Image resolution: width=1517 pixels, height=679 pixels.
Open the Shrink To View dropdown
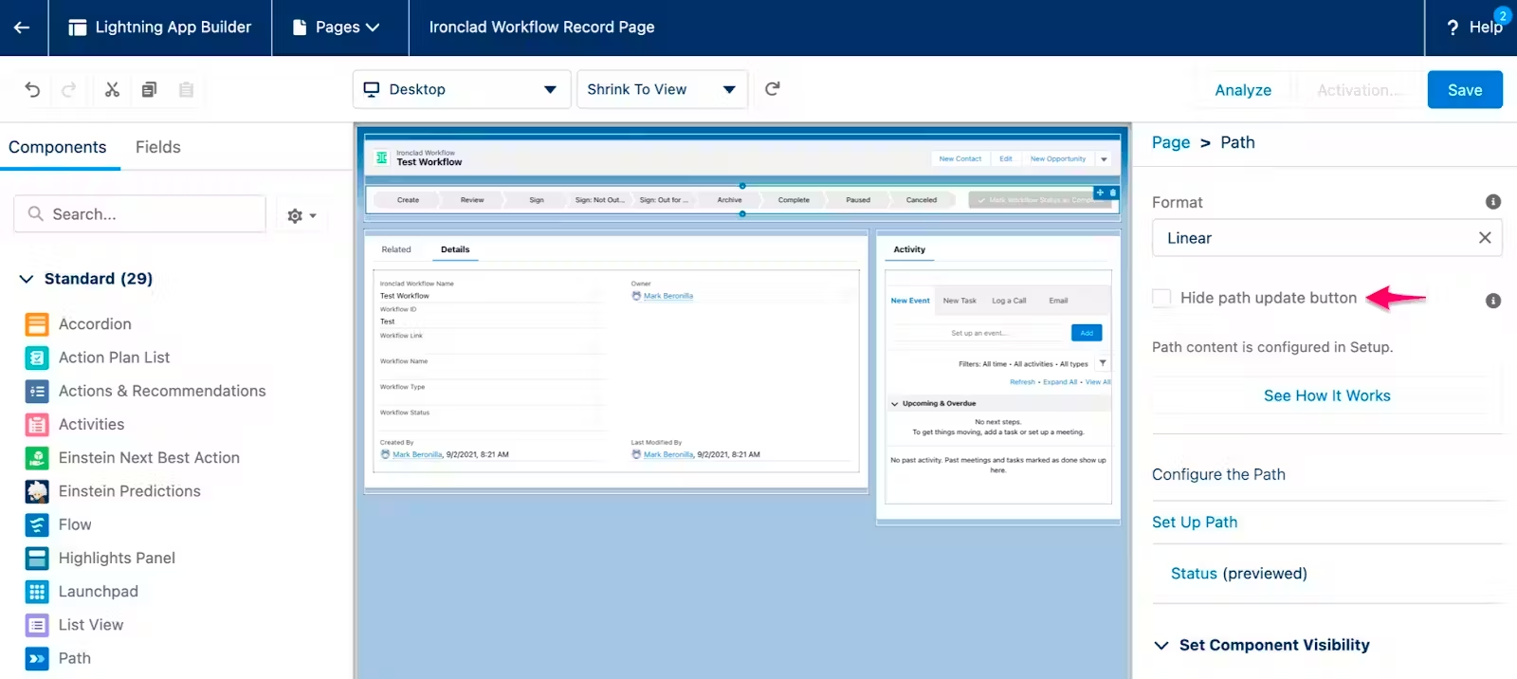point(662,89)
